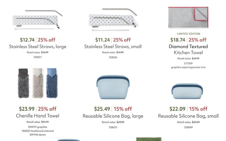Select the denim blue chenille towel
Image resolution: width=226 pixels, height=141 pixels.
[52, 83]
